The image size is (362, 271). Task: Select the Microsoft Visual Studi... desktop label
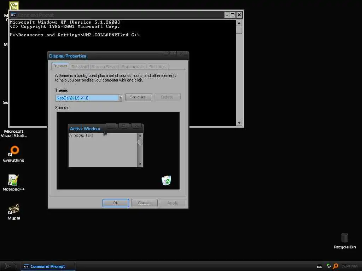[x=14, y=133]
